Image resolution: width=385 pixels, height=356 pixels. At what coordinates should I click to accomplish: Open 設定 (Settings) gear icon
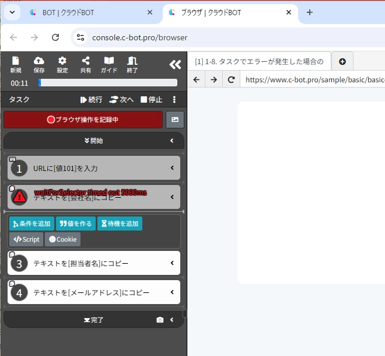[x=62, y=64]
